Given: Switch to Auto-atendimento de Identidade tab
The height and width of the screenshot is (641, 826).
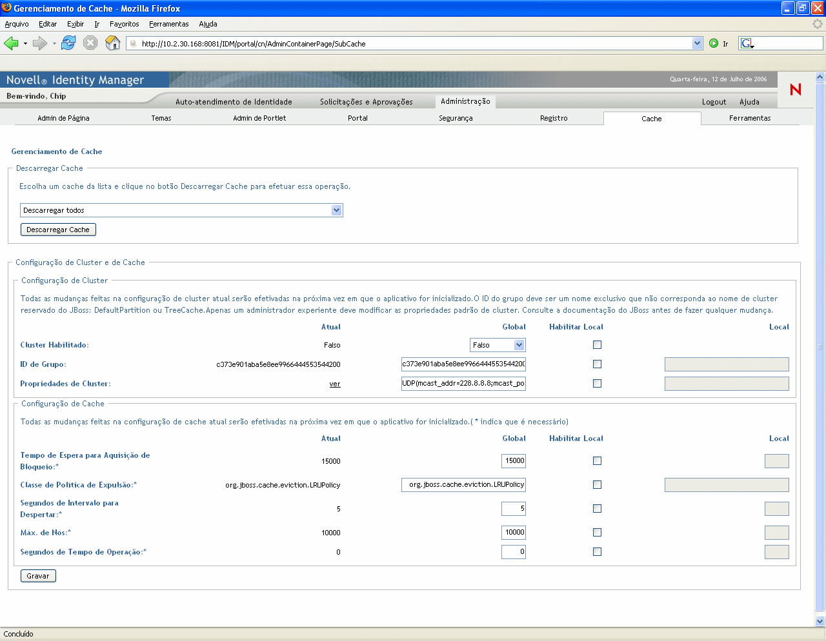Looking at the screenshot, I should point(234,102).
